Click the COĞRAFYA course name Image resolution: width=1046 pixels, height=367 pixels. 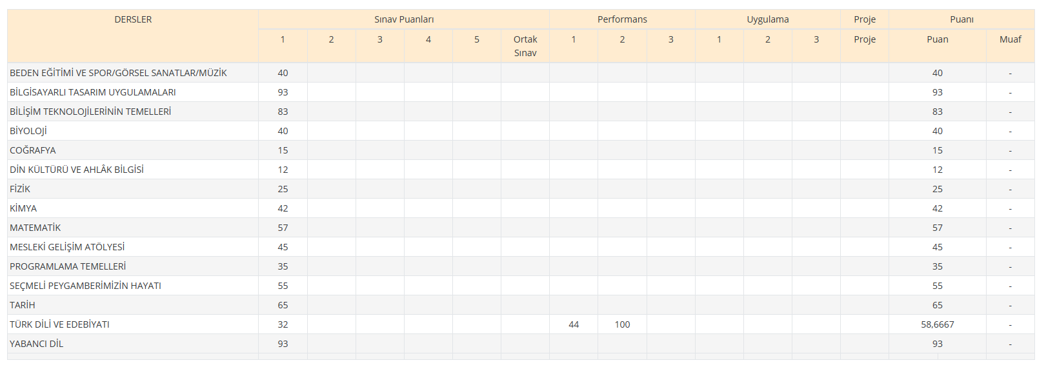click(33, 150)
